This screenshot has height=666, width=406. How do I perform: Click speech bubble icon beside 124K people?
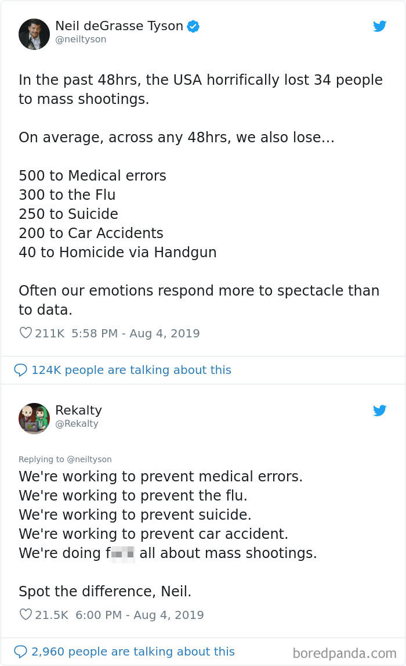point(20,370)
